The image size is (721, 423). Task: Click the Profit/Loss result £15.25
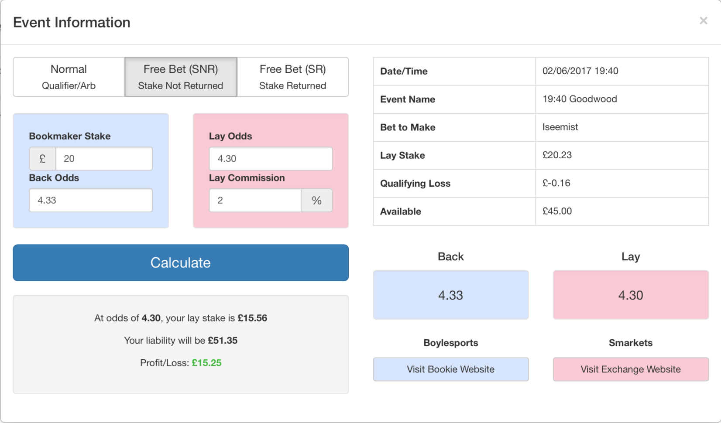(x=206, y=362)
